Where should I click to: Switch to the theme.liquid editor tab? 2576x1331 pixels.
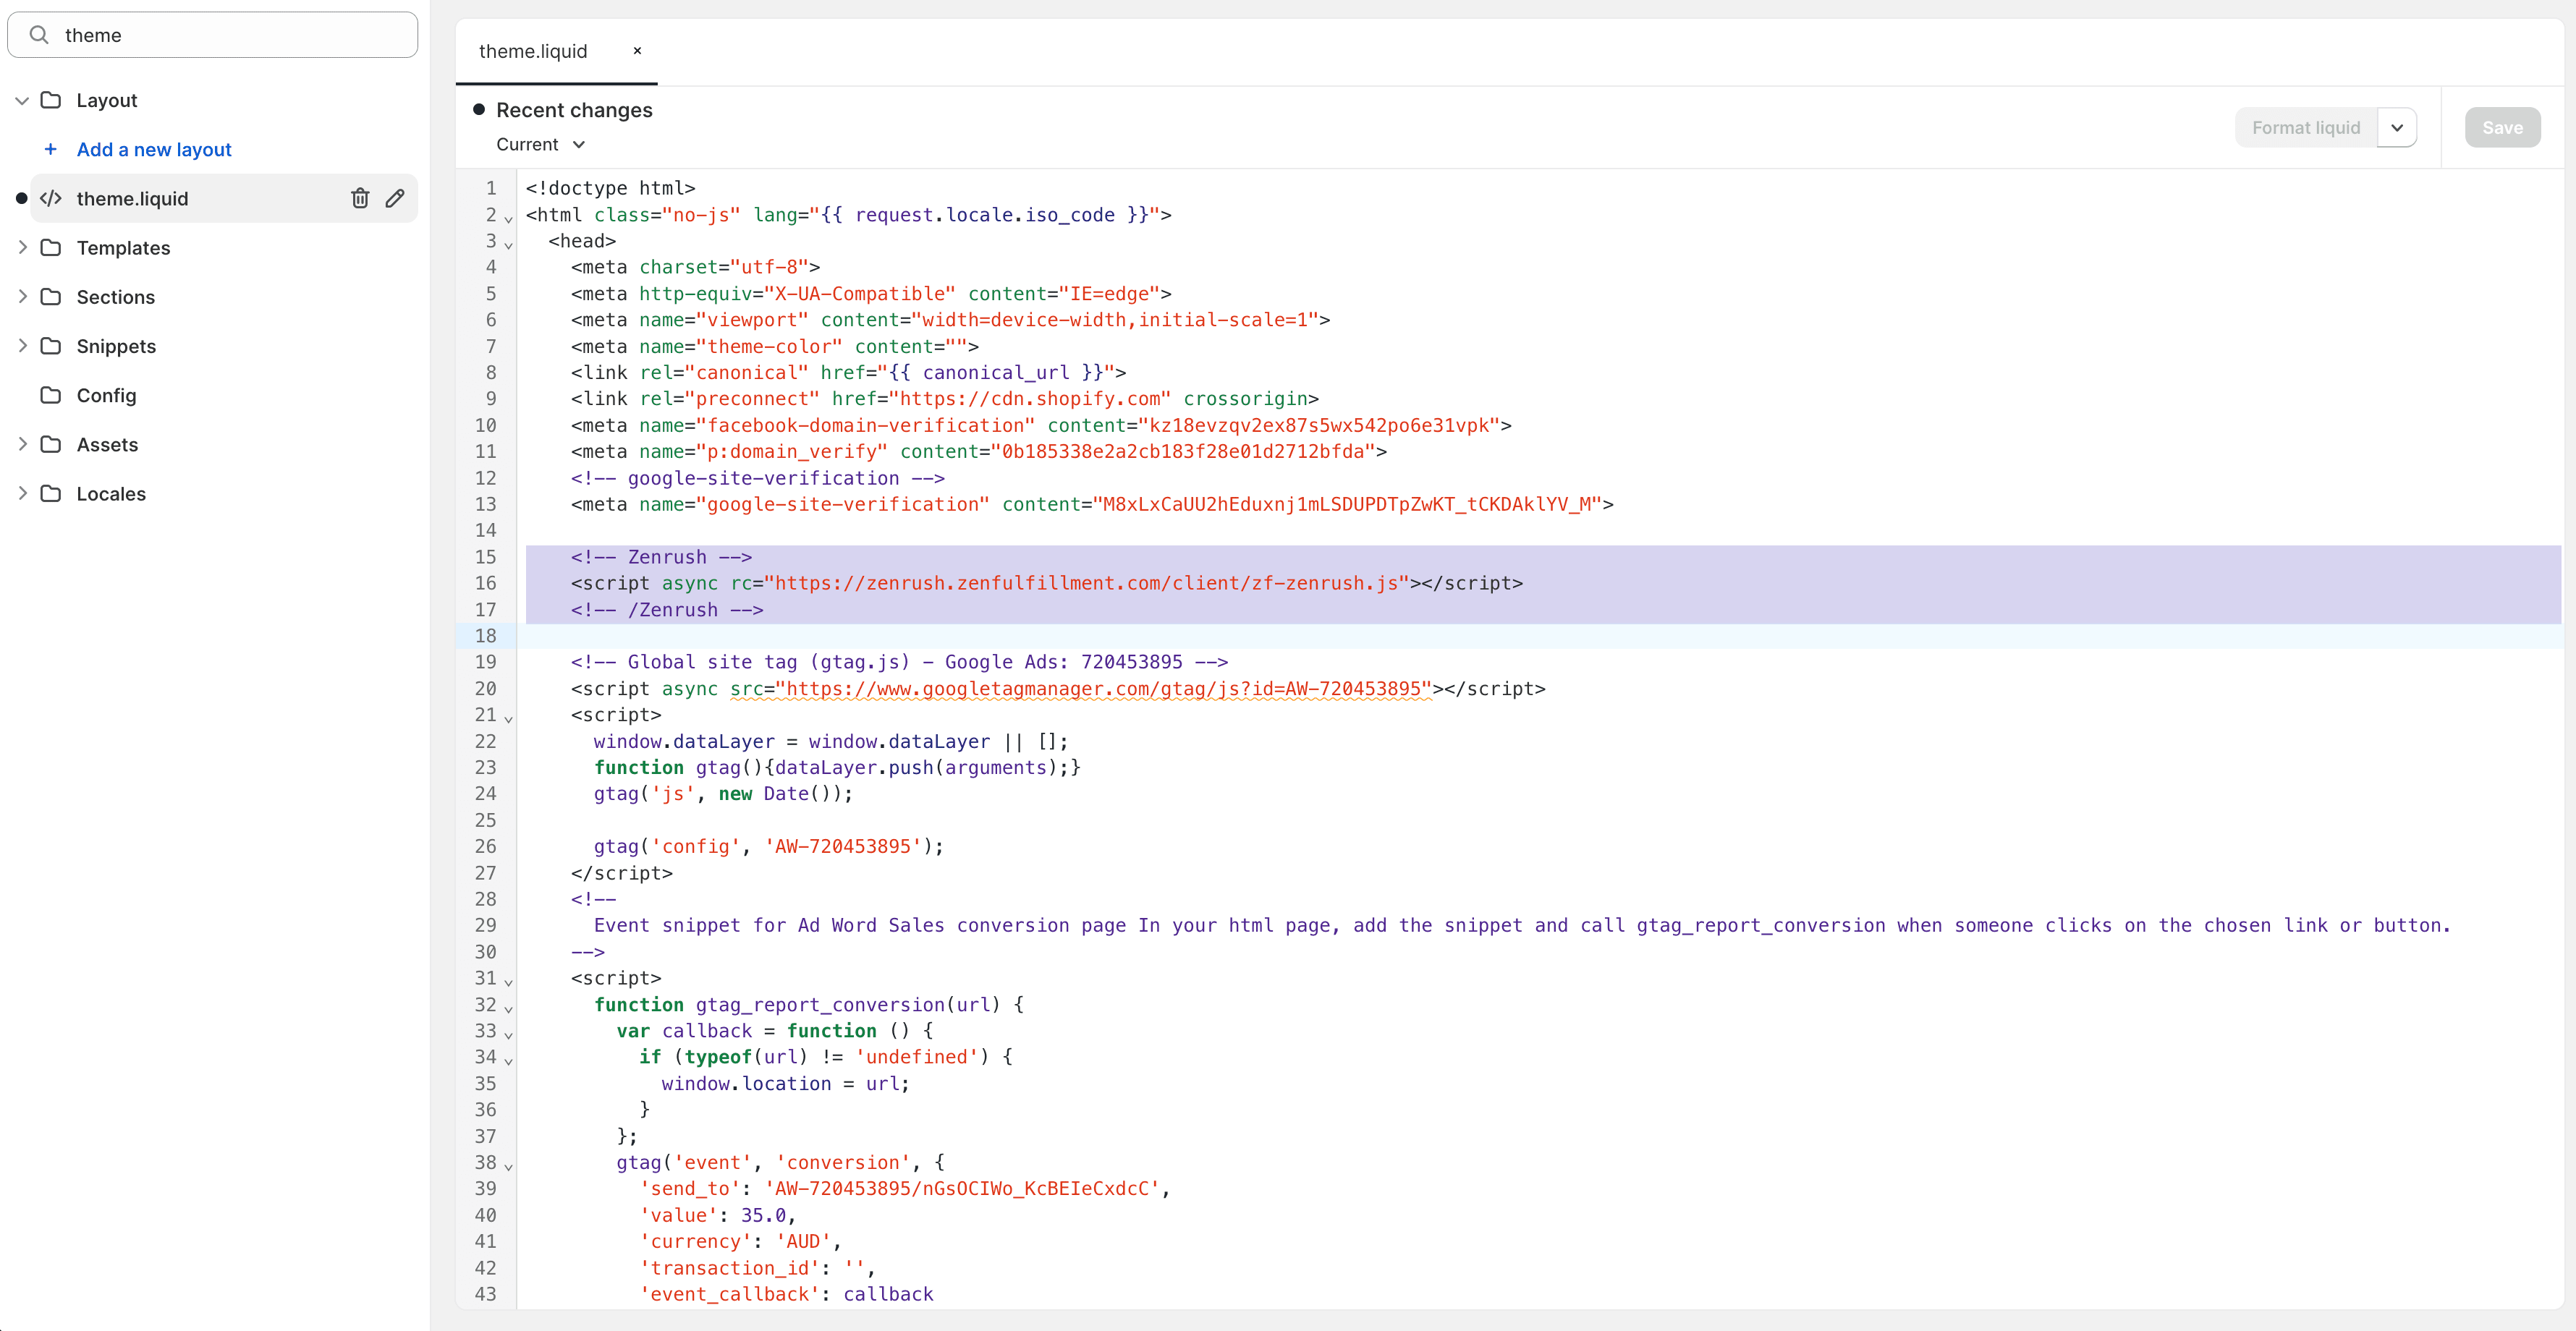(x=533, y=51)
